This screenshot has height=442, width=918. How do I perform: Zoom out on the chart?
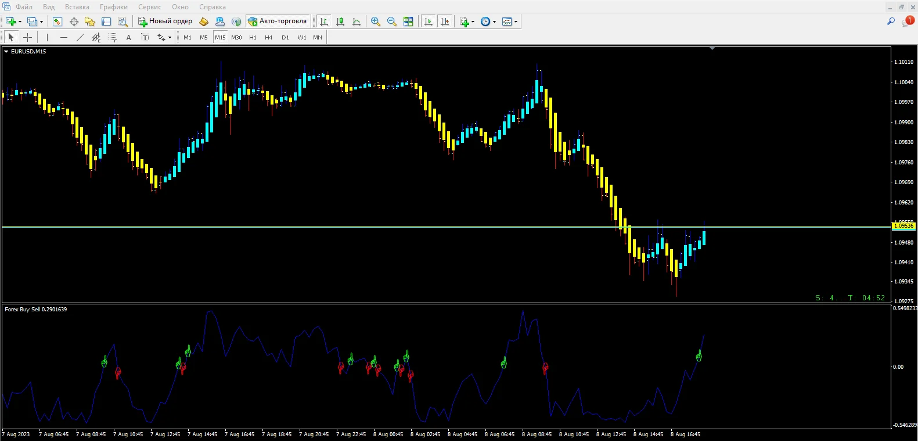[392, 21]
